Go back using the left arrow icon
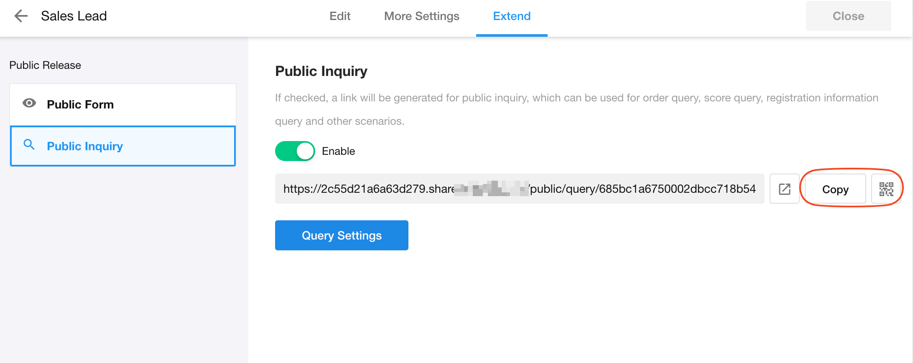 [x=20, y=16]
